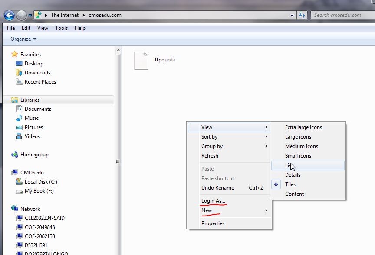Open the Tools menu
Viewport: 375px width, 255px height.
pyautogui.click(x=61, y=28)
